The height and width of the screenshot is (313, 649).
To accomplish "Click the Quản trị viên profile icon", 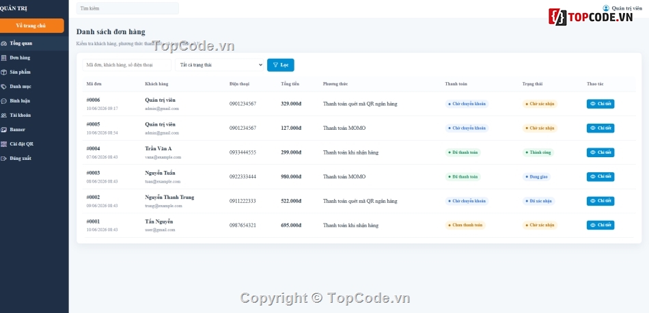I will [x=606, y=8].
